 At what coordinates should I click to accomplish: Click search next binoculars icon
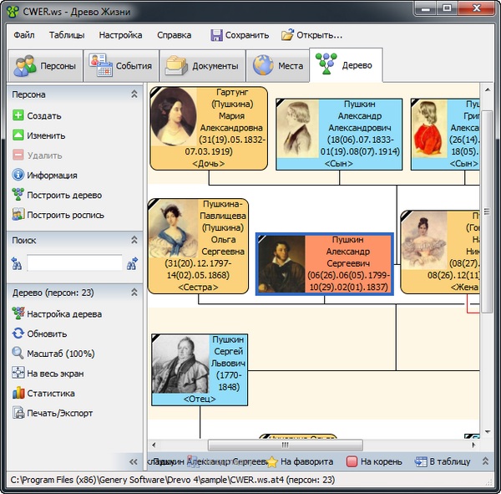(x=132, y=264)
